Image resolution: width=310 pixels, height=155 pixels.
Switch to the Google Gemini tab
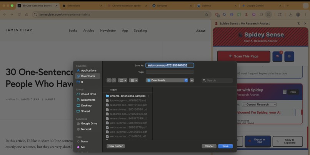[262, 6]
